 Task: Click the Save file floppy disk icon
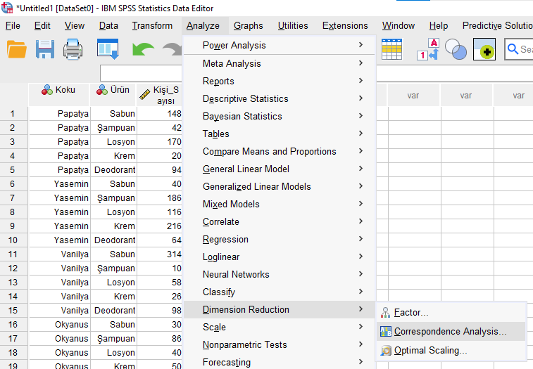[45, 50]
